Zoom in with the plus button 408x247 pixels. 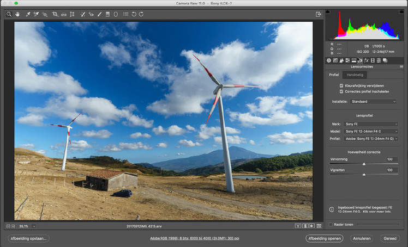[13, 226]
